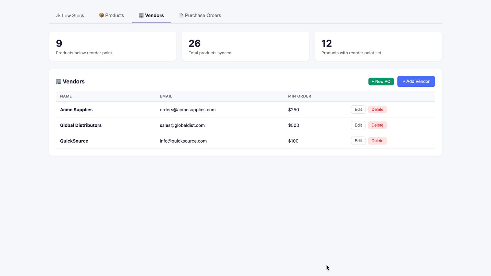Viewport: 491px width, 276px height.
Task: Delete the Acme Supplies vendor
Action: [377, 109]
